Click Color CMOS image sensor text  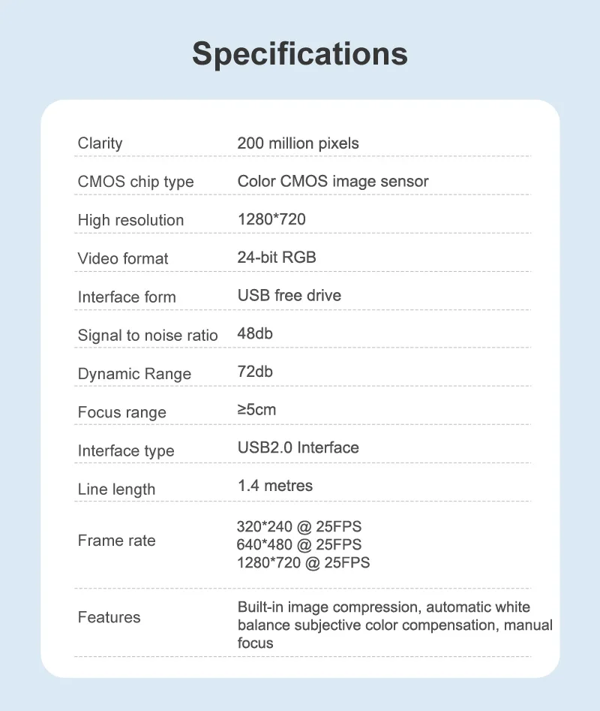tap(333, 182)
